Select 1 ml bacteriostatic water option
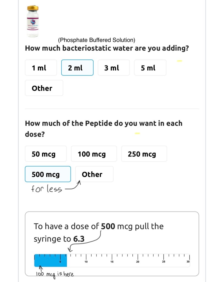The image size is (224, 282). 41,68
